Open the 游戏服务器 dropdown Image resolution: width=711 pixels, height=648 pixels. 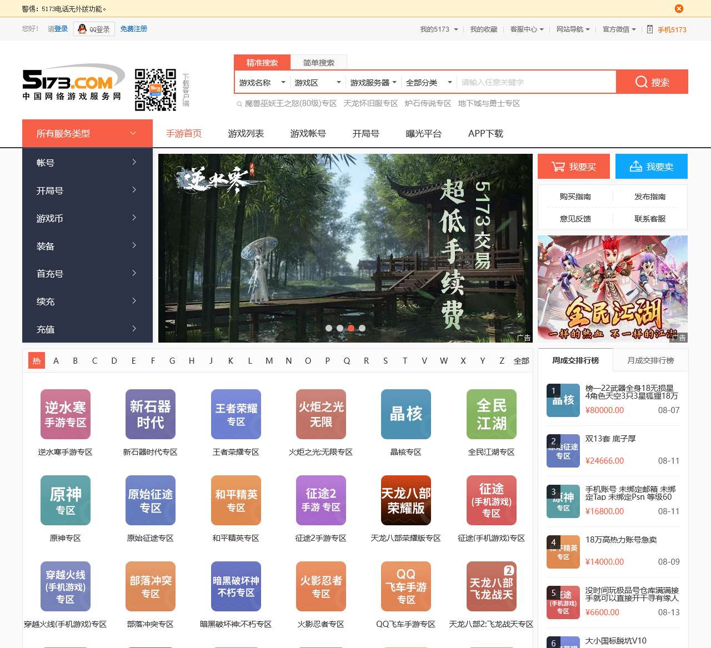click(373, 82)
